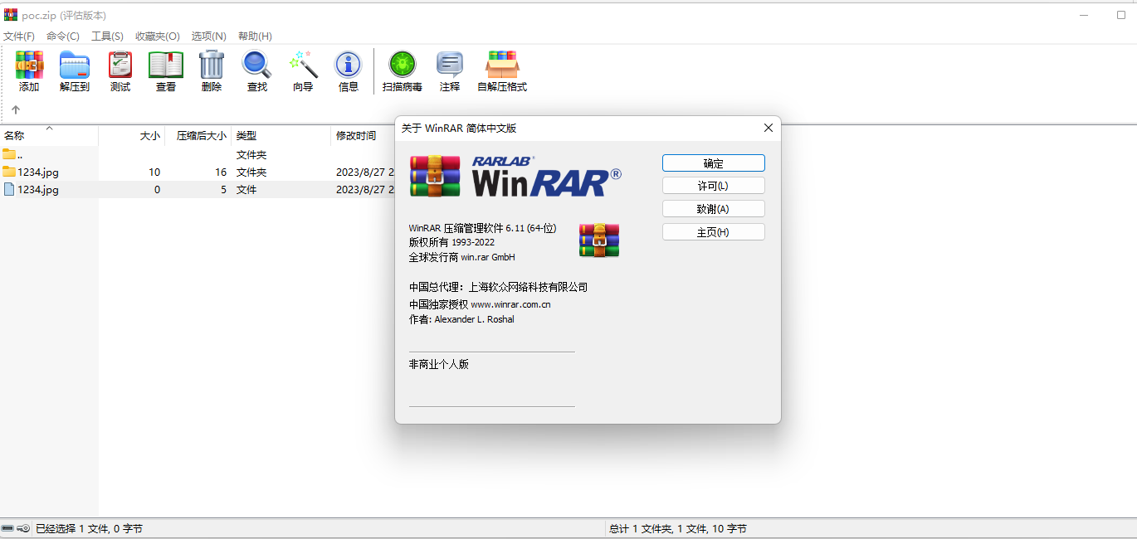Click the 作者: Alexander L. Roshal text

461,319
